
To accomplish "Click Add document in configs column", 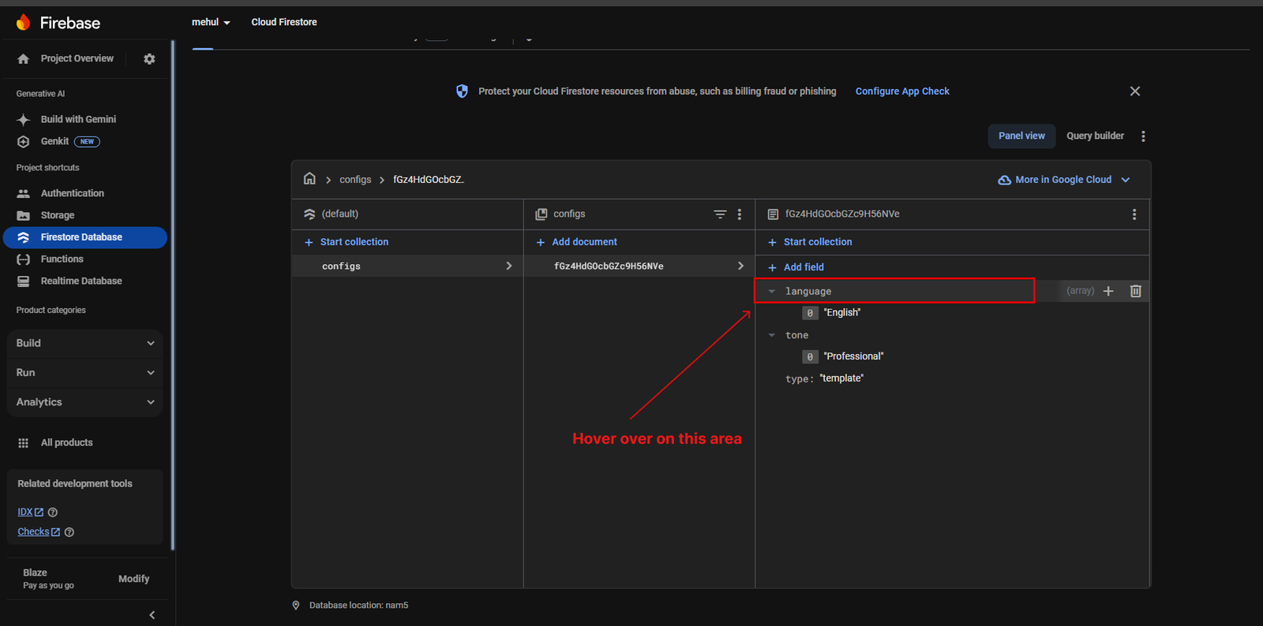I will pos(584,242).
